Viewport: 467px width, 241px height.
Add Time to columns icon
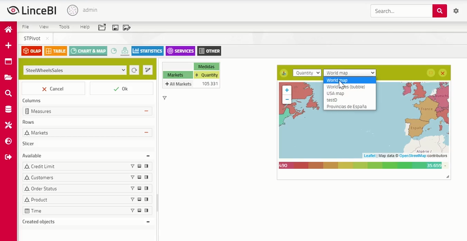click(146, 211)
